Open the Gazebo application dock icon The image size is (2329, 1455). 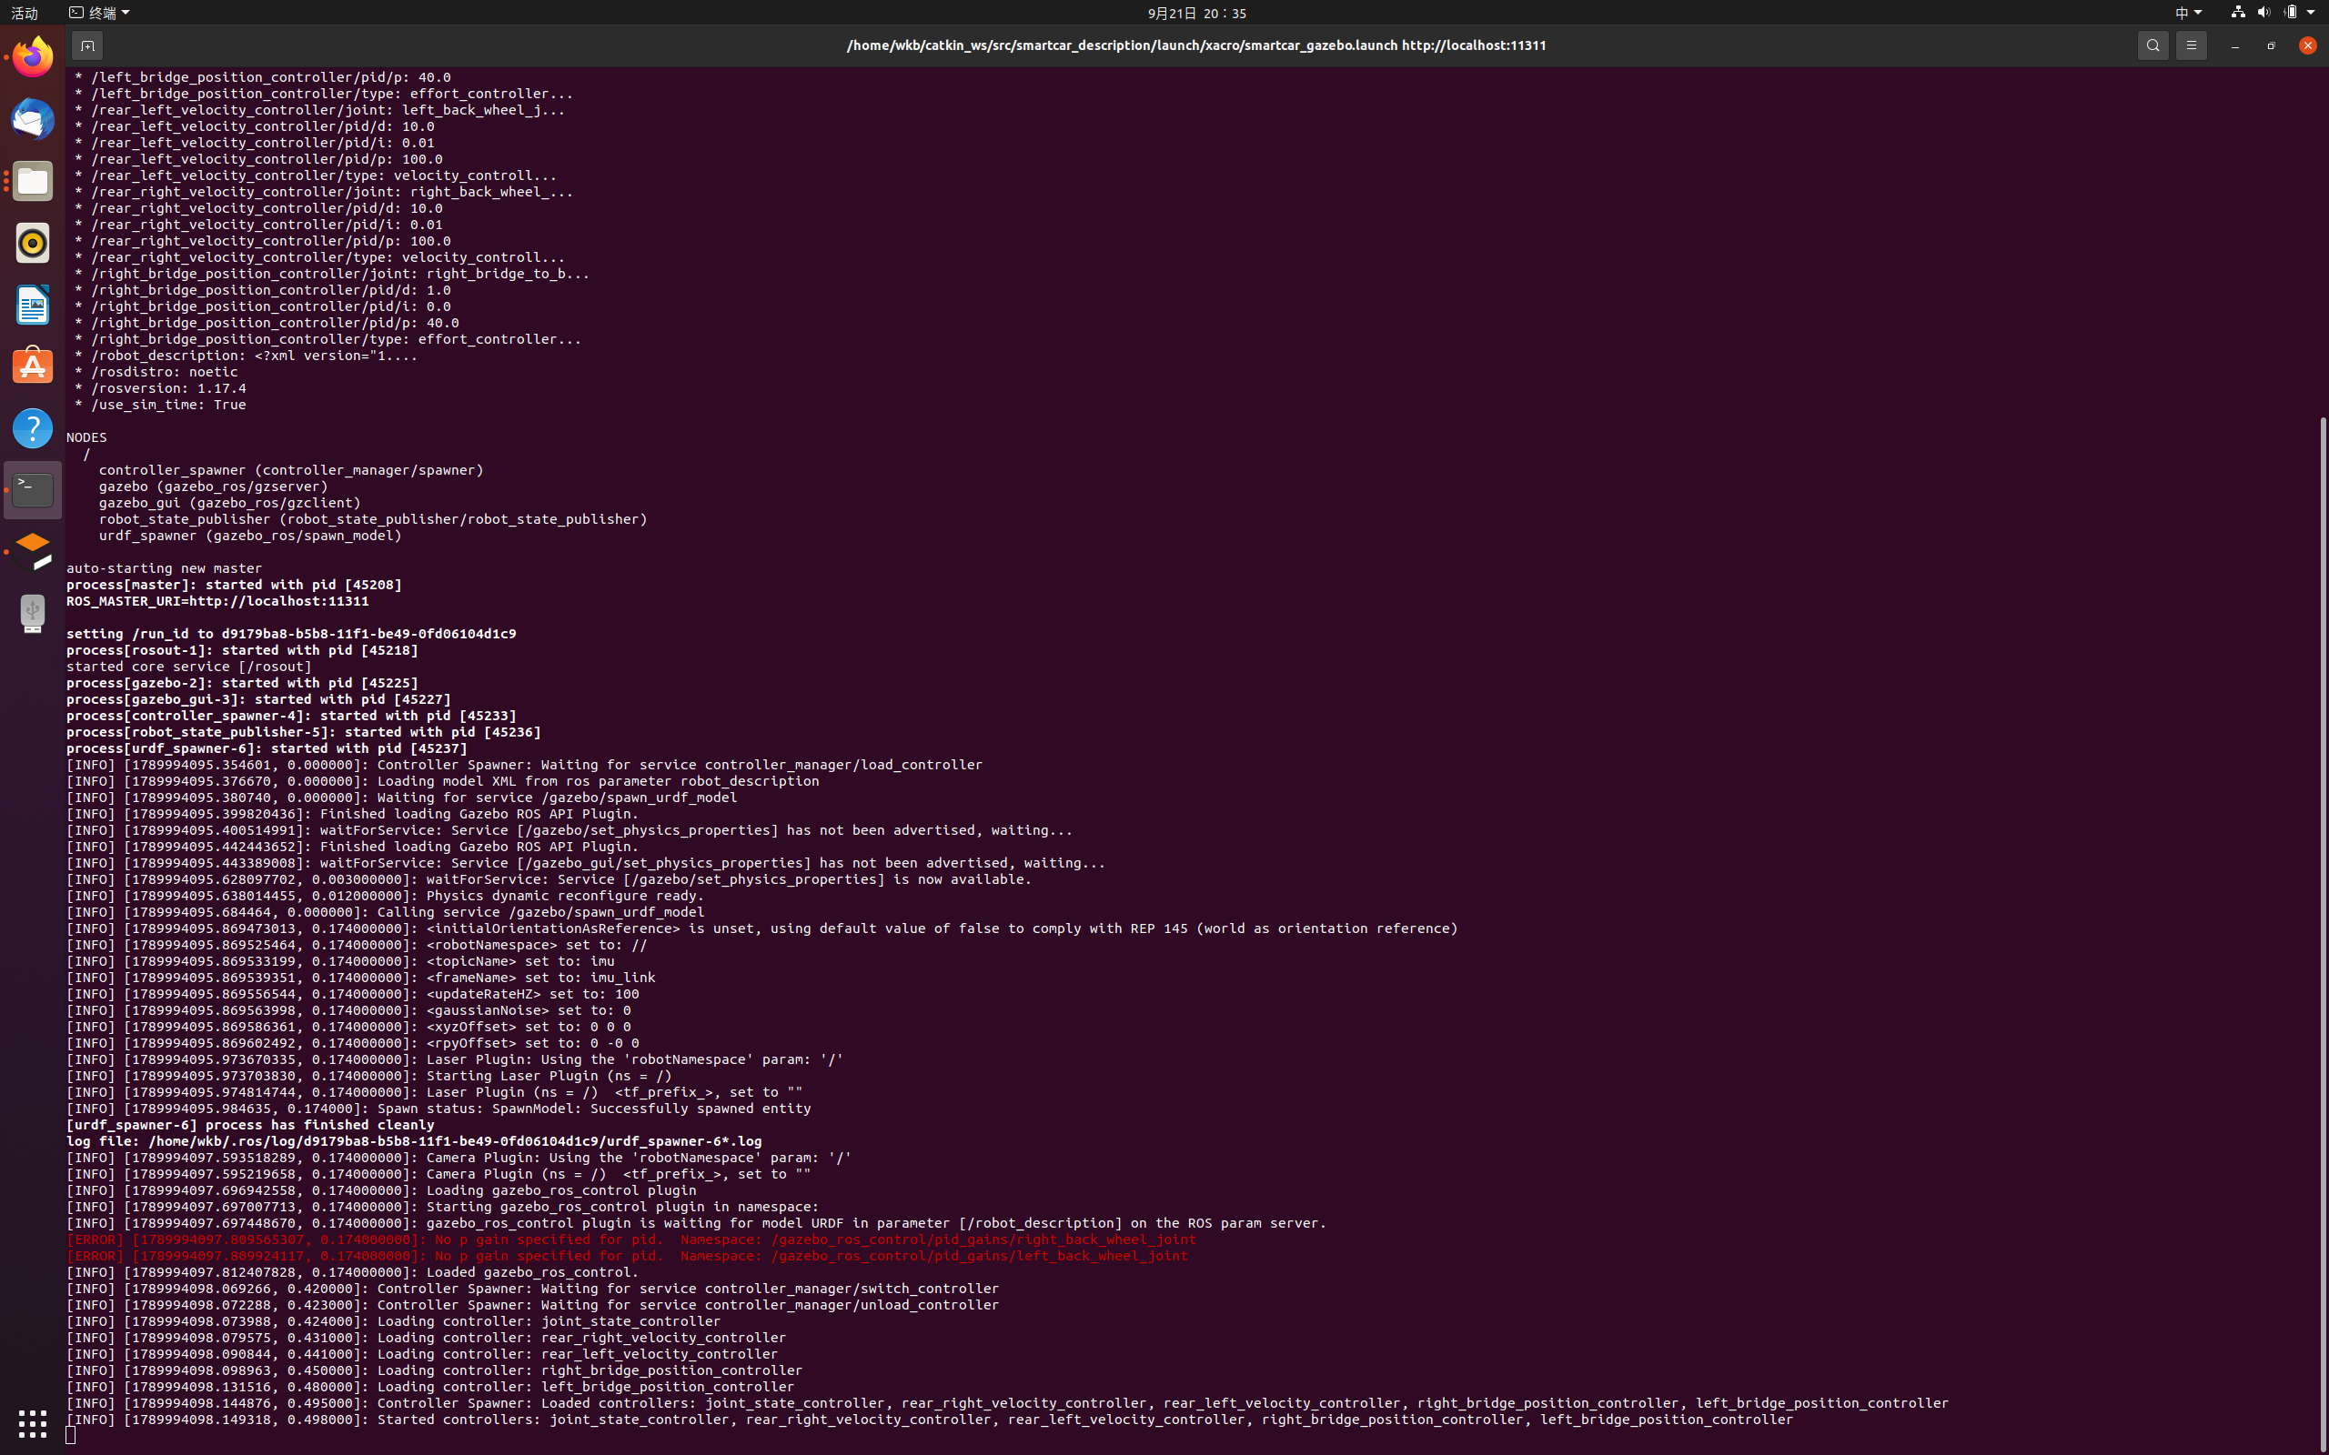(x=33, y=551)
